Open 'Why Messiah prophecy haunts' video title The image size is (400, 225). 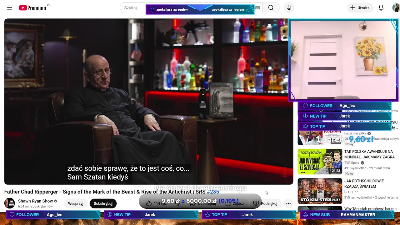(370, 209)
